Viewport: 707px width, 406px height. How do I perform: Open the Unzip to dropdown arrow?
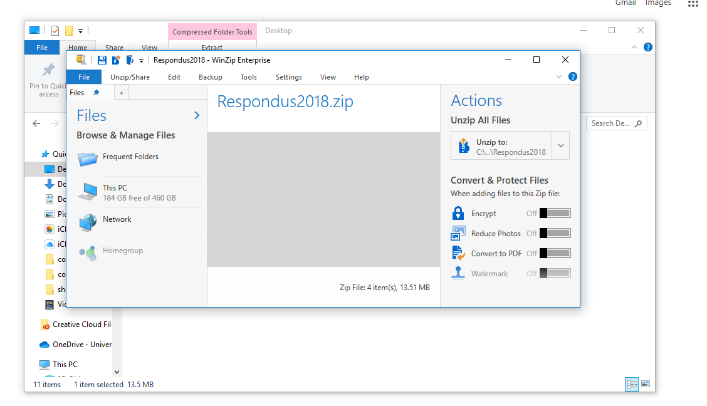[561, 145]
